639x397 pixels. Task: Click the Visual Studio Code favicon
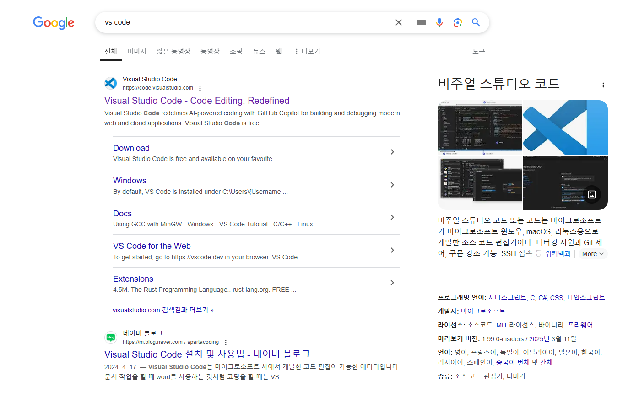[111, 83]
